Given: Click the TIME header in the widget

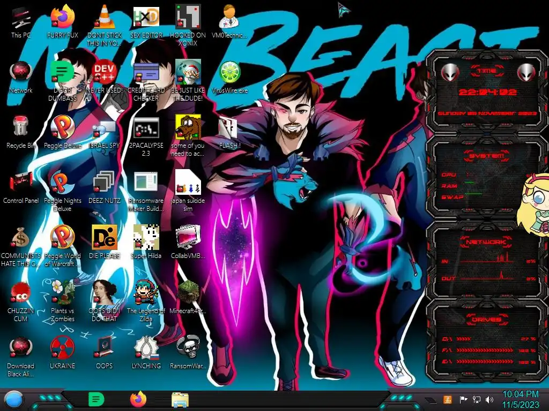Looking at the screenshot, I should click(487, 71).
